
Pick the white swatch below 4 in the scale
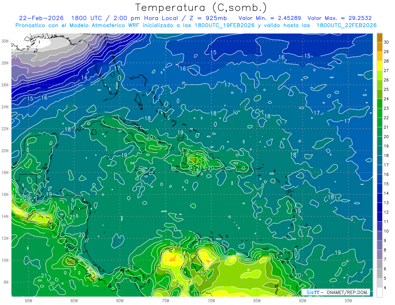380,292
